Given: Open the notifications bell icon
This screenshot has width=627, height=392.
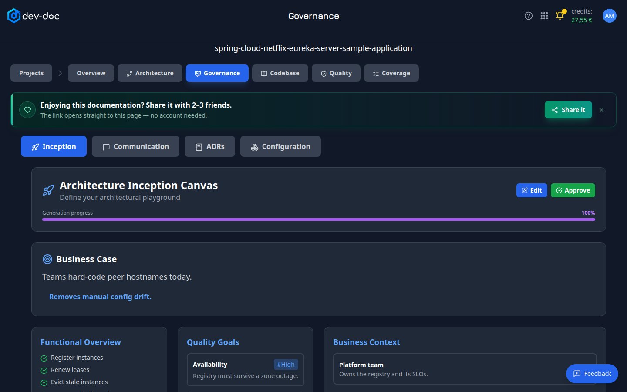Looking at the screenshot, I should coord(560,16).
